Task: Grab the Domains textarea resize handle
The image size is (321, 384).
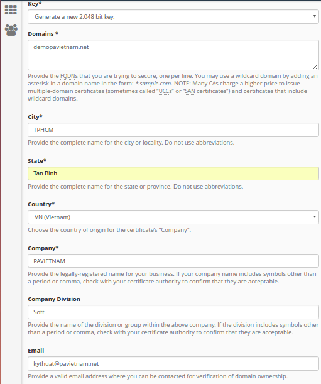Action: [x=315, y=67]
